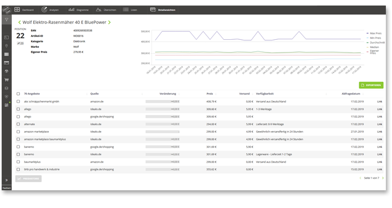
Task: Sort the table by Preis column header
Action: click(x=210, y=94)
